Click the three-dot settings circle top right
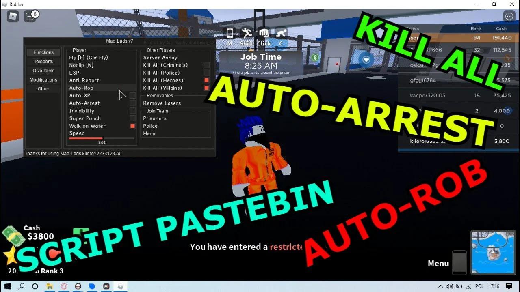 pyautogui.click(x=509, y=16)
